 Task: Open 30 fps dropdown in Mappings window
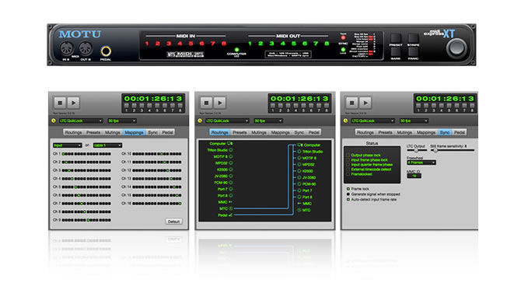[121, 121]
